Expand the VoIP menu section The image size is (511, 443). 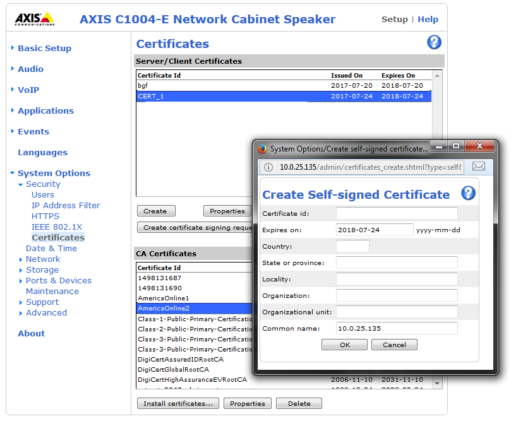28,90
